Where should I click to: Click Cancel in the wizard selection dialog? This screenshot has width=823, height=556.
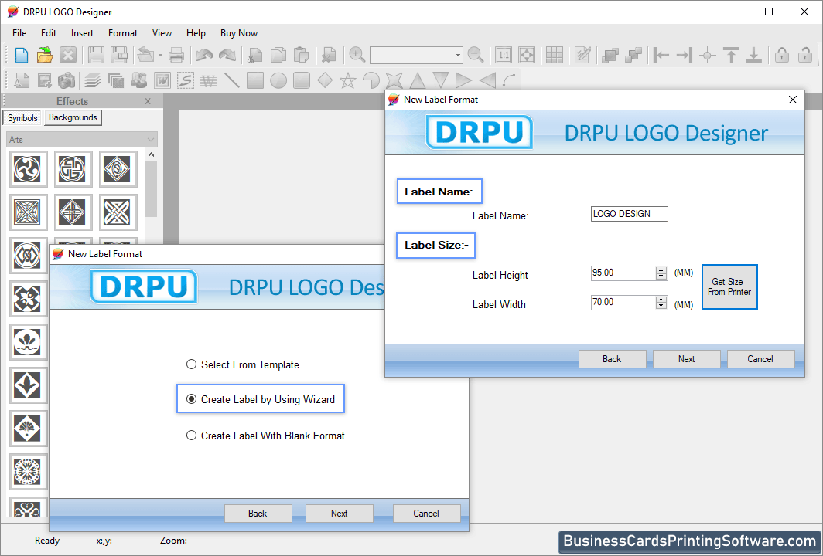pos(426,514)
